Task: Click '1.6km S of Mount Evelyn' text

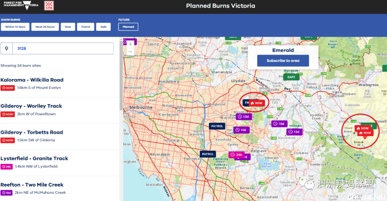Action: [x=39, y=88]
